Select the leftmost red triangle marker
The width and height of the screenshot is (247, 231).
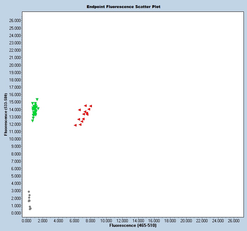click(x=75, y=125)
